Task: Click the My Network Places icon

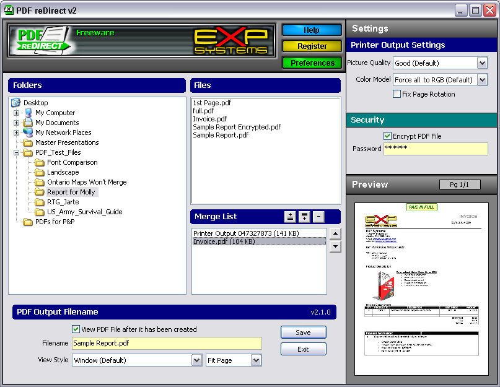Action: tap(28, 133)
